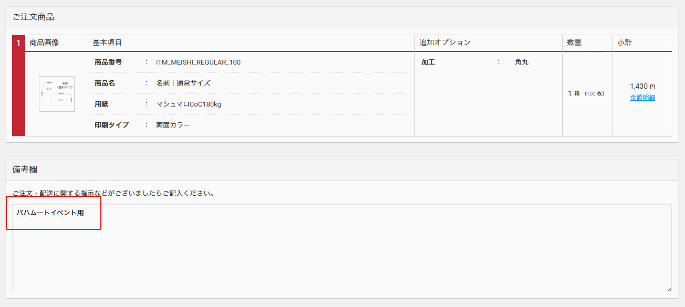Click inside the 備考欄 remarks text area
Viewport: 685px width, 307px height.
coord(341,252)
